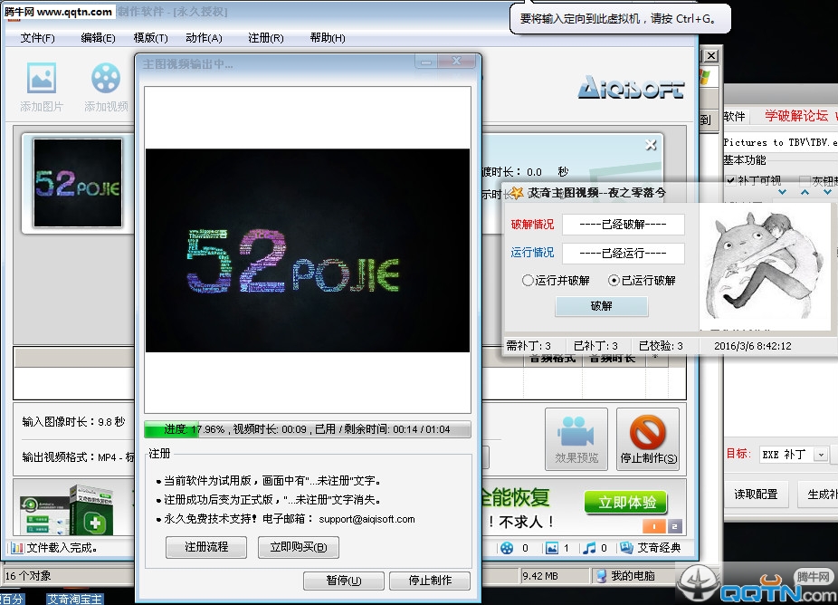Select the 已运行破解 radio button

(x=614, y=280)
